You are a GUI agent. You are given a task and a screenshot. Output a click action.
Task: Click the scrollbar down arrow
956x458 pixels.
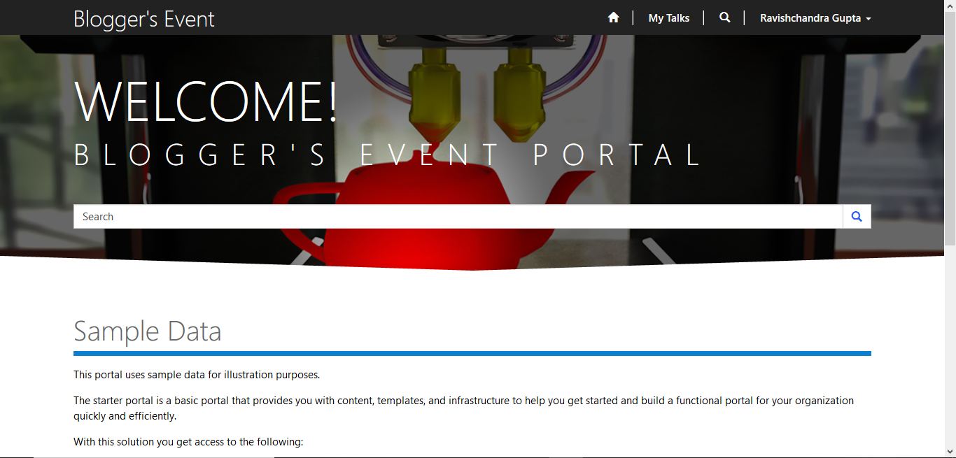point(950,452)
